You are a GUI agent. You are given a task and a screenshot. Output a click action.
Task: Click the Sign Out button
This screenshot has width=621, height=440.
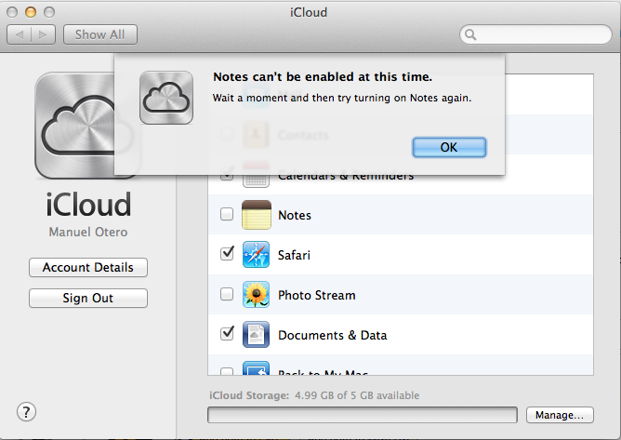pyautogui.click(x=88, y=299)
